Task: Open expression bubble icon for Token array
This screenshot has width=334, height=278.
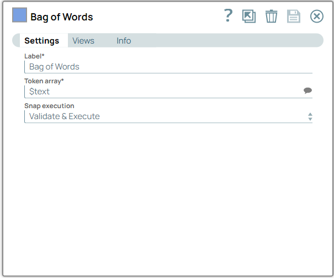Action: (308, 90)
